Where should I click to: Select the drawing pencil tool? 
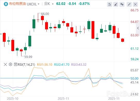coord(116,4)
